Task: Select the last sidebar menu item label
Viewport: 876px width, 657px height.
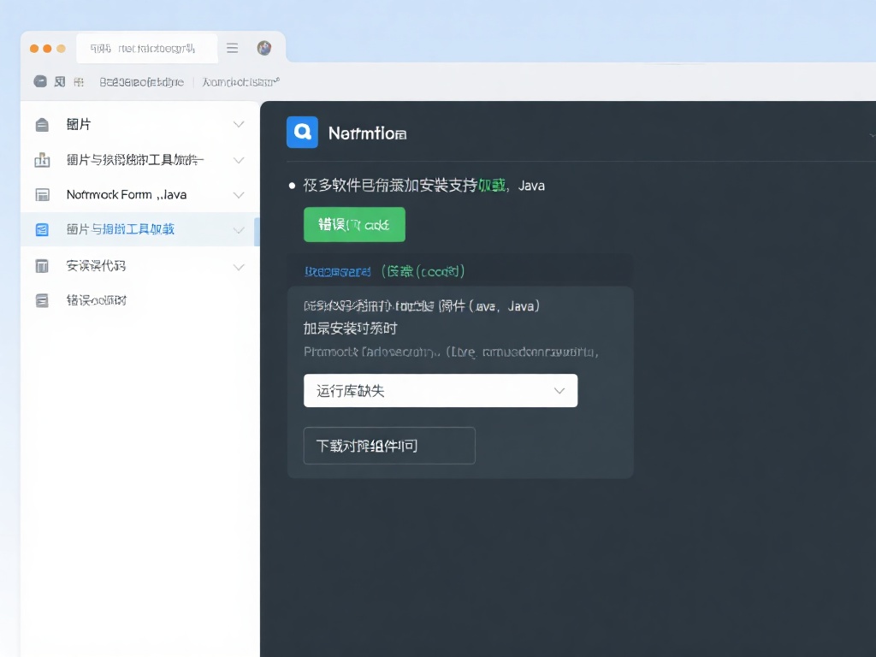Action: click(97, 300)
